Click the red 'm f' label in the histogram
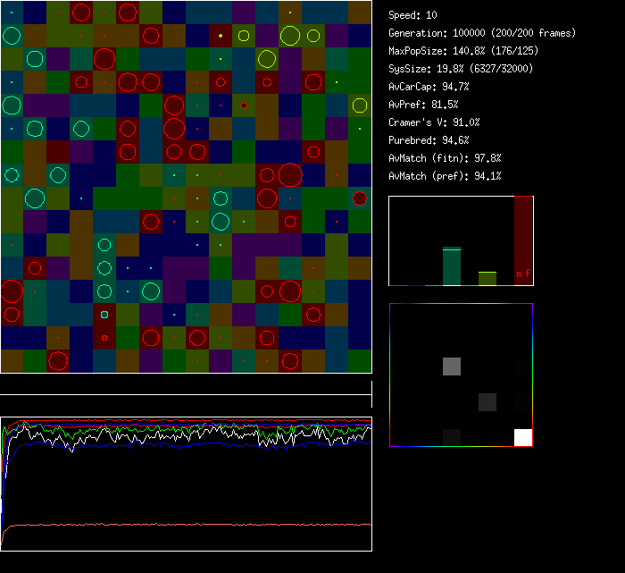This screenshot has width=625, height=573. point(522,274)
